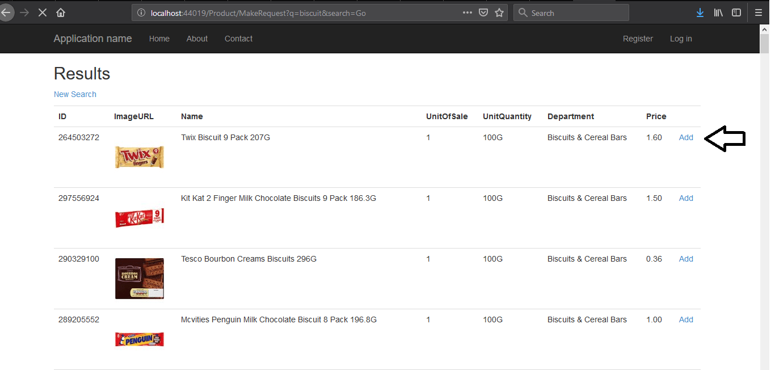
Task: Select ID 289205552 cell
Action: [79, 319]
